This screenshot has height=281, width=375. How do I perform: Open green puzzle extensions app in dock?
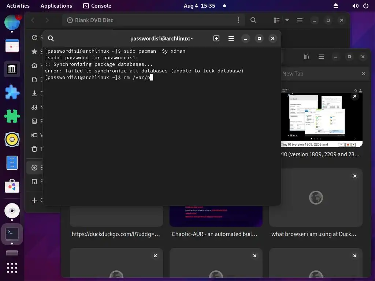pos(12,116)
